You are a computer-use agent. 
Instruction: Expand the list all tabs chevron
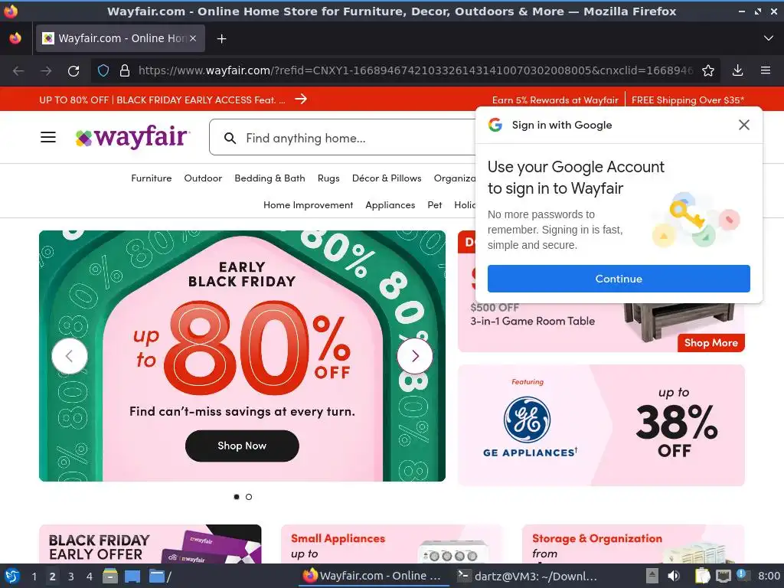769,38
